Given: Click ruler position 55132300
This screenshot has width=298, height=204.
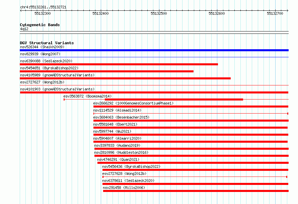Looking at the screenshot, I should (x=43, y=13).
